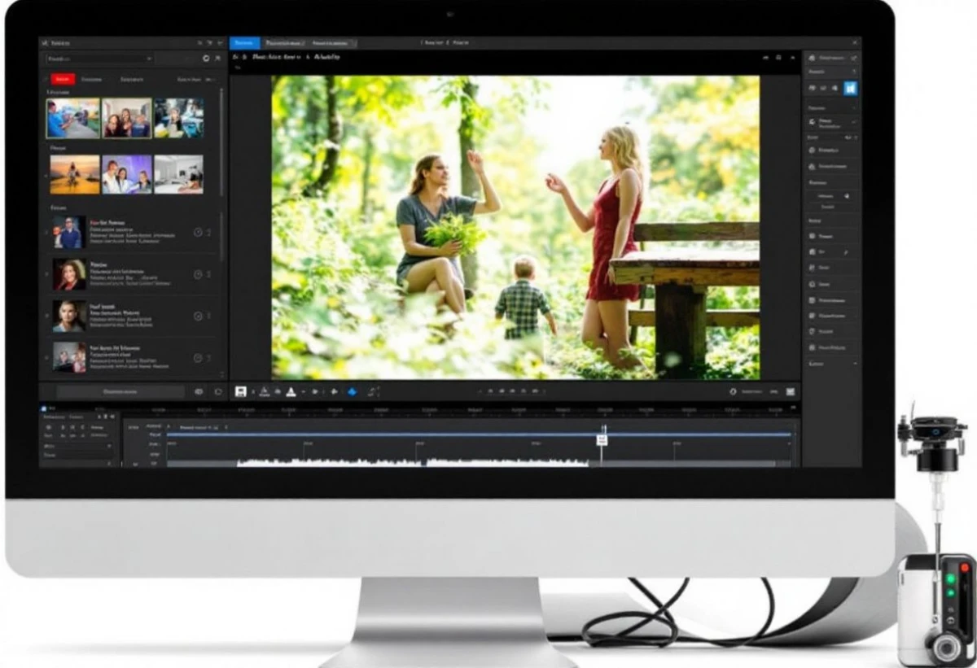
Task: Click the pencil edit icon in right sidebar
Action: (845, 253)
